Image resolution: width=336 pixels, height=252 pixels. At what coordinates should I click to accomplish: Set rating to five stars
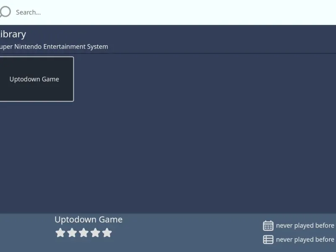click(107, 233)
